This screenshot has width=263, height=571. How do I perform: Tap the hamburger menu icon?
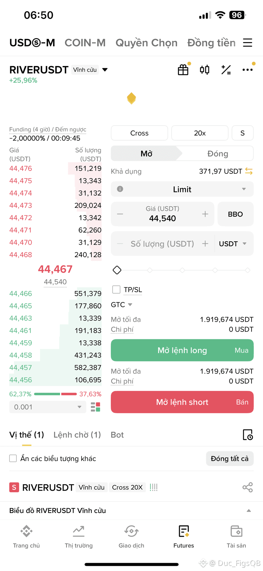247,43
